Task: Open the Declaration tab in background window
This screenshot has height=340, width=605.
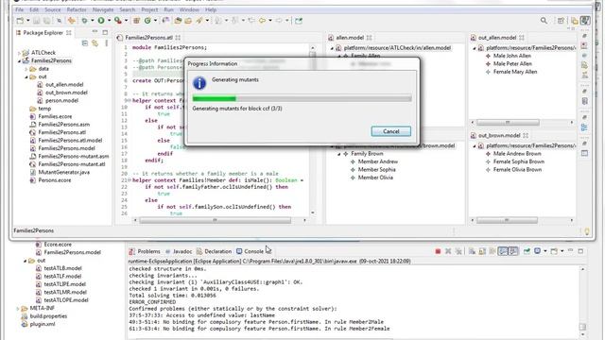Action: pos(217,251)
